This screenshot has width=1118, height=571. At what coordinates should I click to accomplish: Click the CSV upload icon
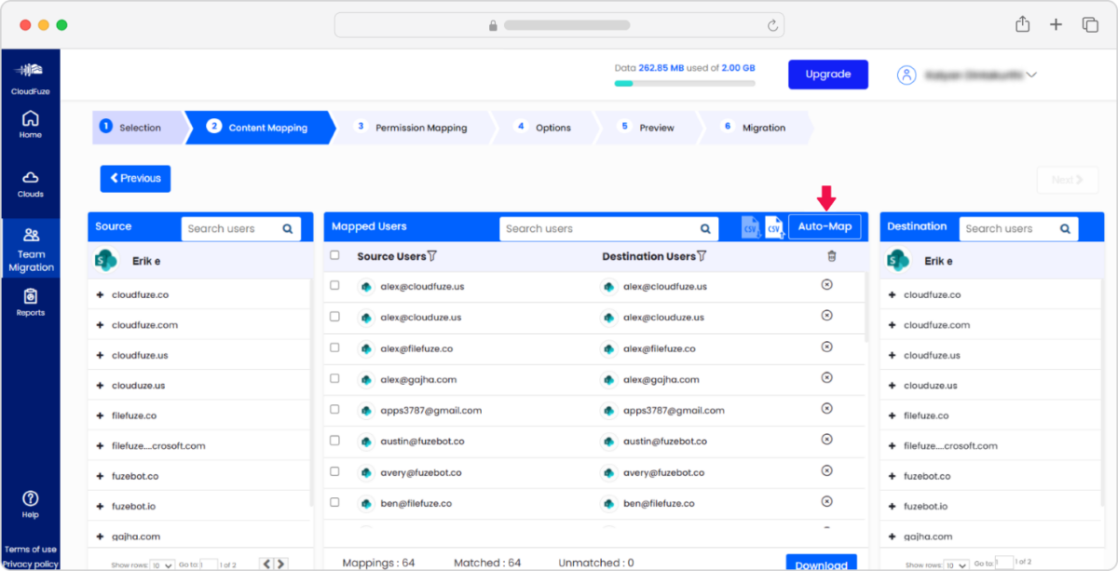773,227
